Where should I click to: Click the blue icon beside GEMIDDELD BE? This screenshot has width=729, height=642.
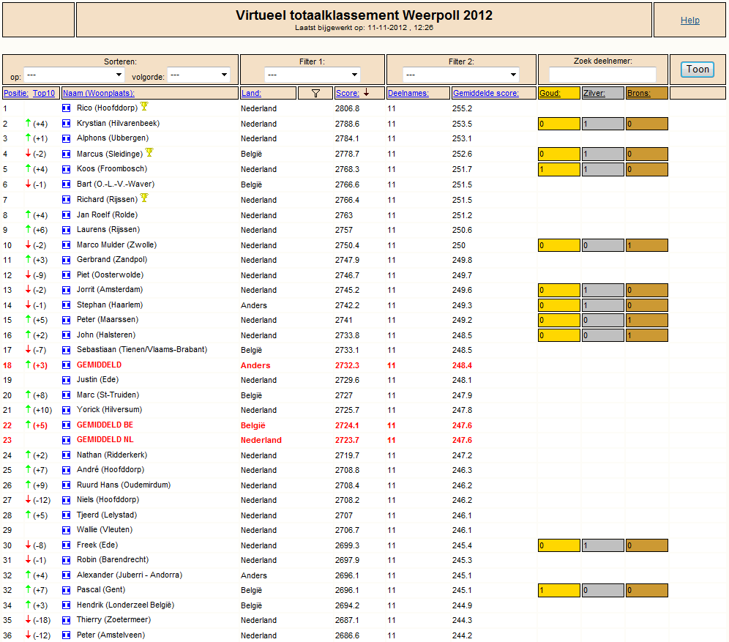click(67, 425)
